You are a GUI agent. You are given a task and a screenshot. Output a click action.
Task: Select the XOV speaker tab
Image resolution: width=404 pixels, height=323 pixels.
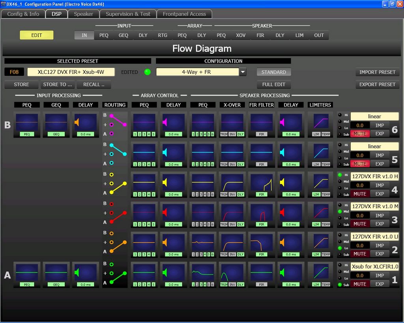click(241, 35)
